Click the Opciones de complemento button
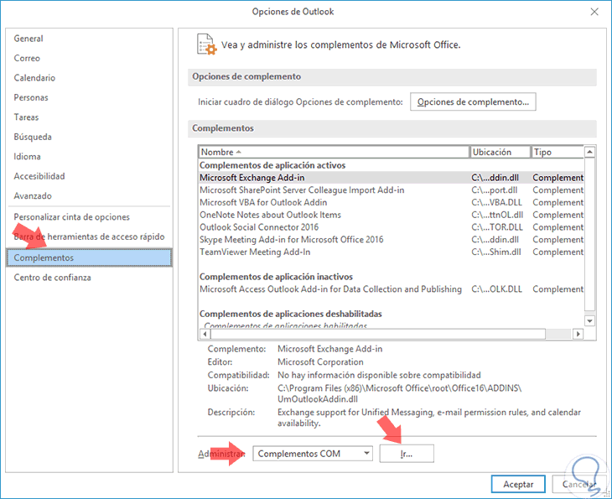 click(473, 102)
